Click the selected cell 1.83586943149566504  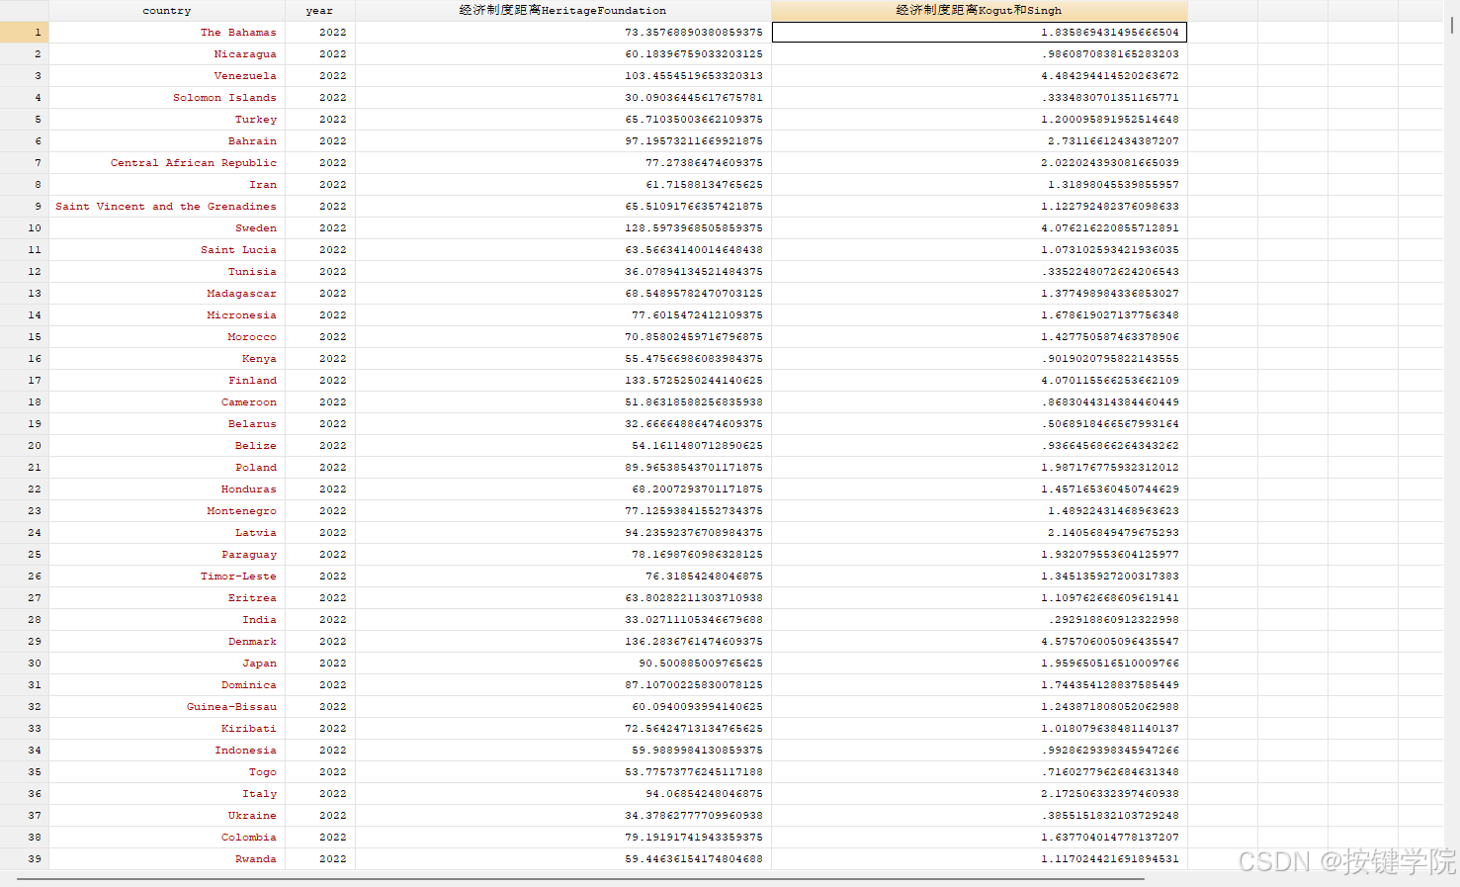point(980,33)
